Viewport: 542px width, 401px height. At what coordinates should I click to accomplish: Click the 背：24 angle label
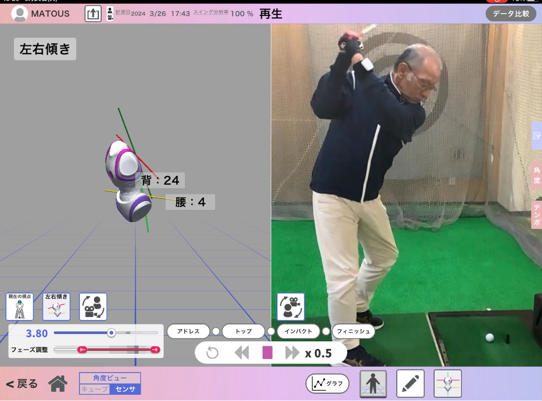point(160,180)
